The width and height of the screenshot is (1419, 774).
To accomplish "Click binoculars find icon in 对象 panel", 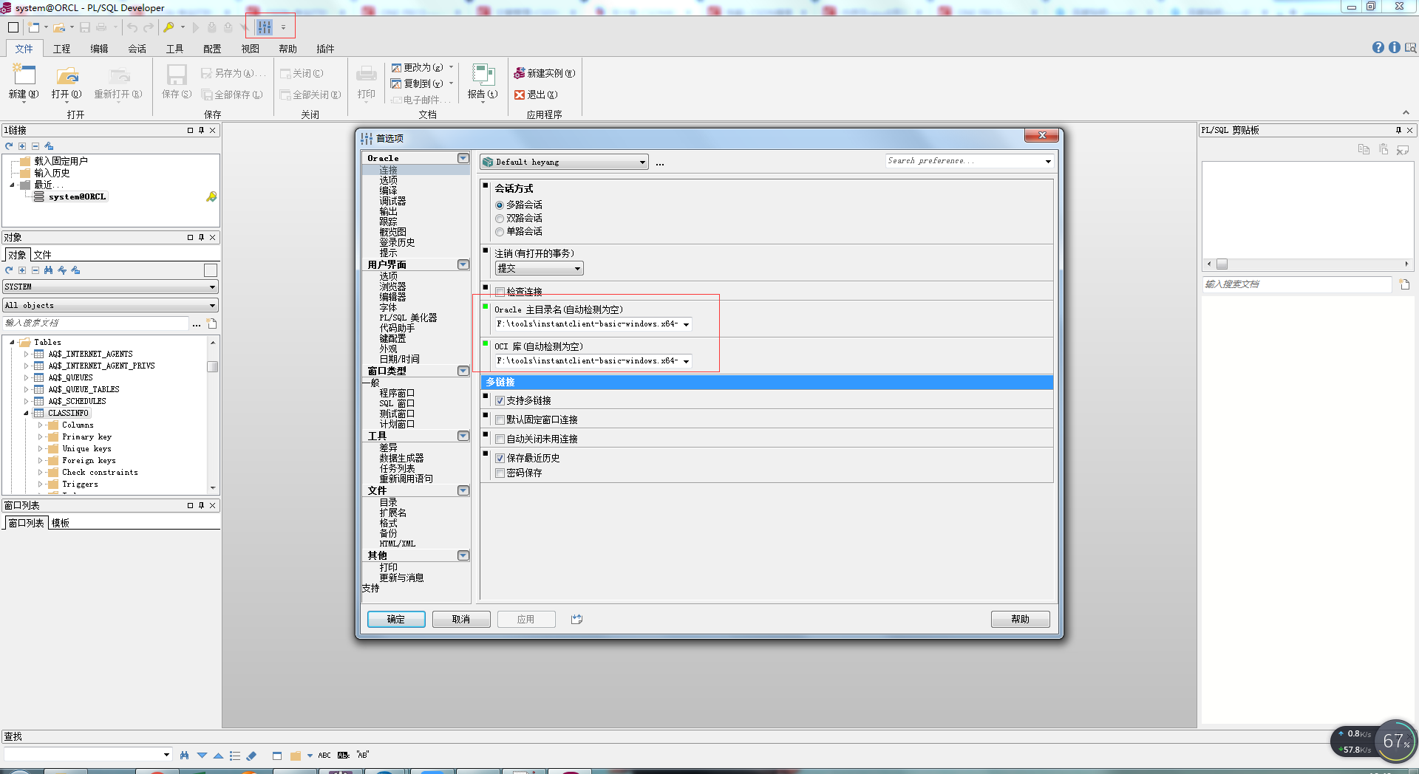I will tap(49, 270).
